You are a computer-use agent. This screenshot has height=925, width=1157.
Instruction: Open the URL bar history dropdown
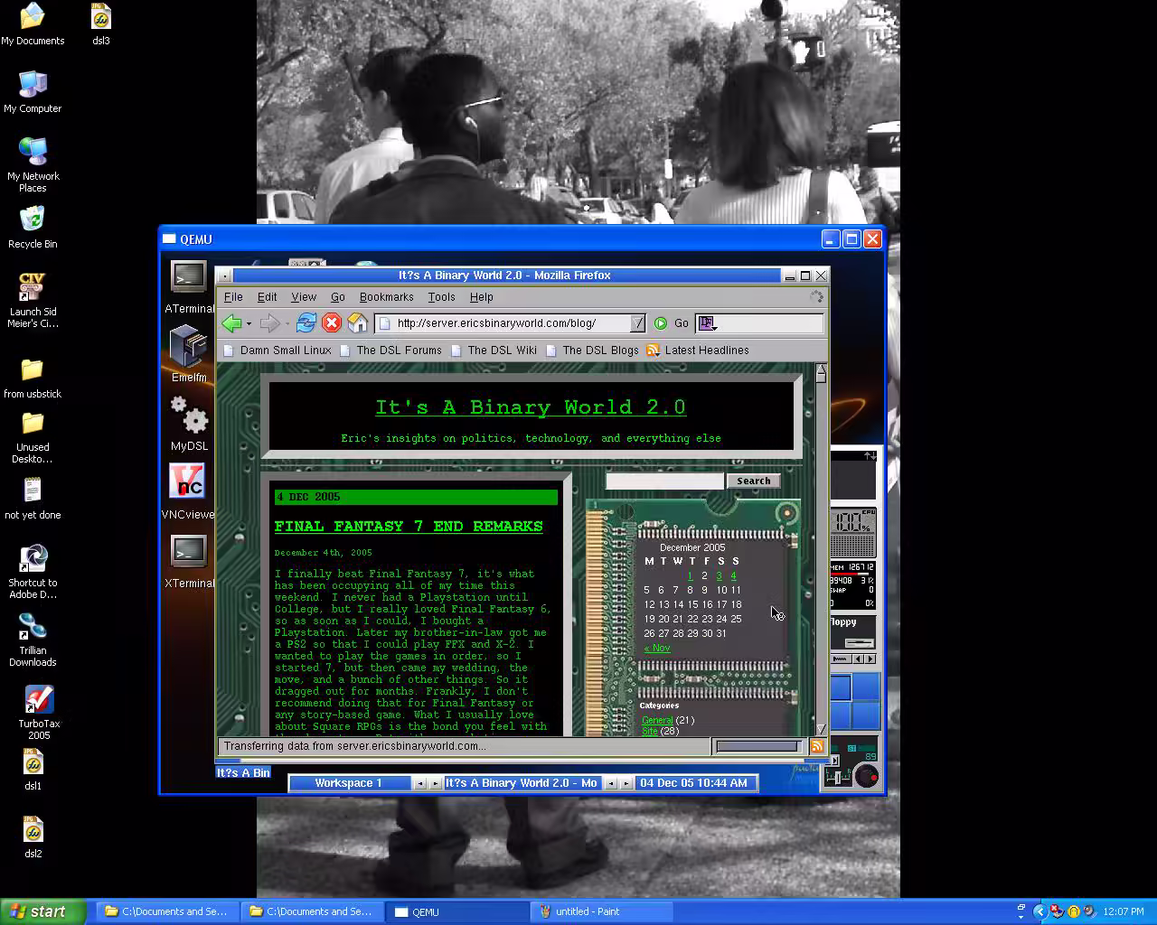[638, 323]
